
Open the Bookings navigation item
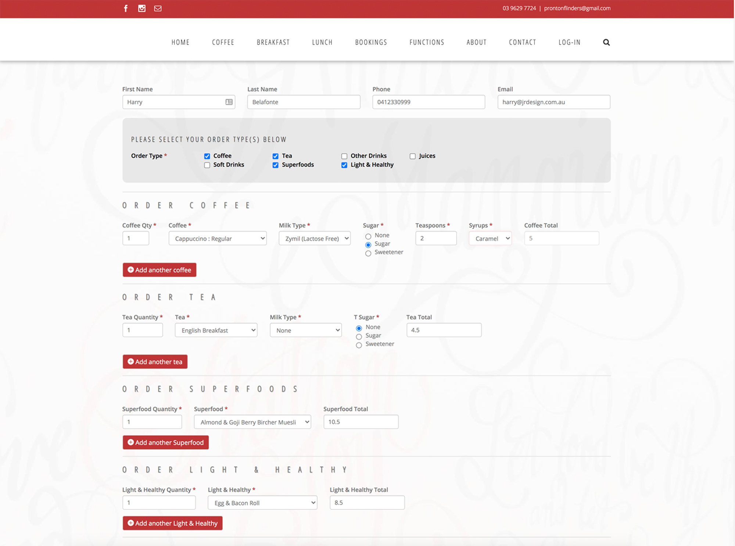pyautogui.click(x=371, y=42)
